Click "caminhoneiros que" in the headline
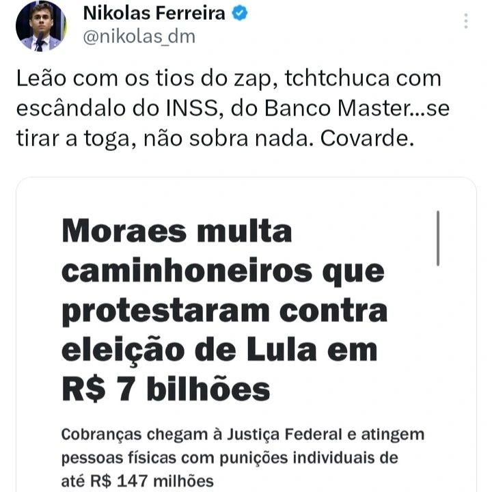The height and width of the screenshot is (492, 492). tap(223, 272)
